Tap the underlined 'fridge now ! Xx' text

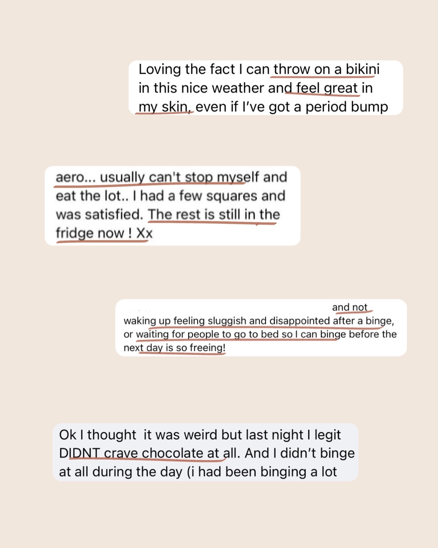coord(104,234)
